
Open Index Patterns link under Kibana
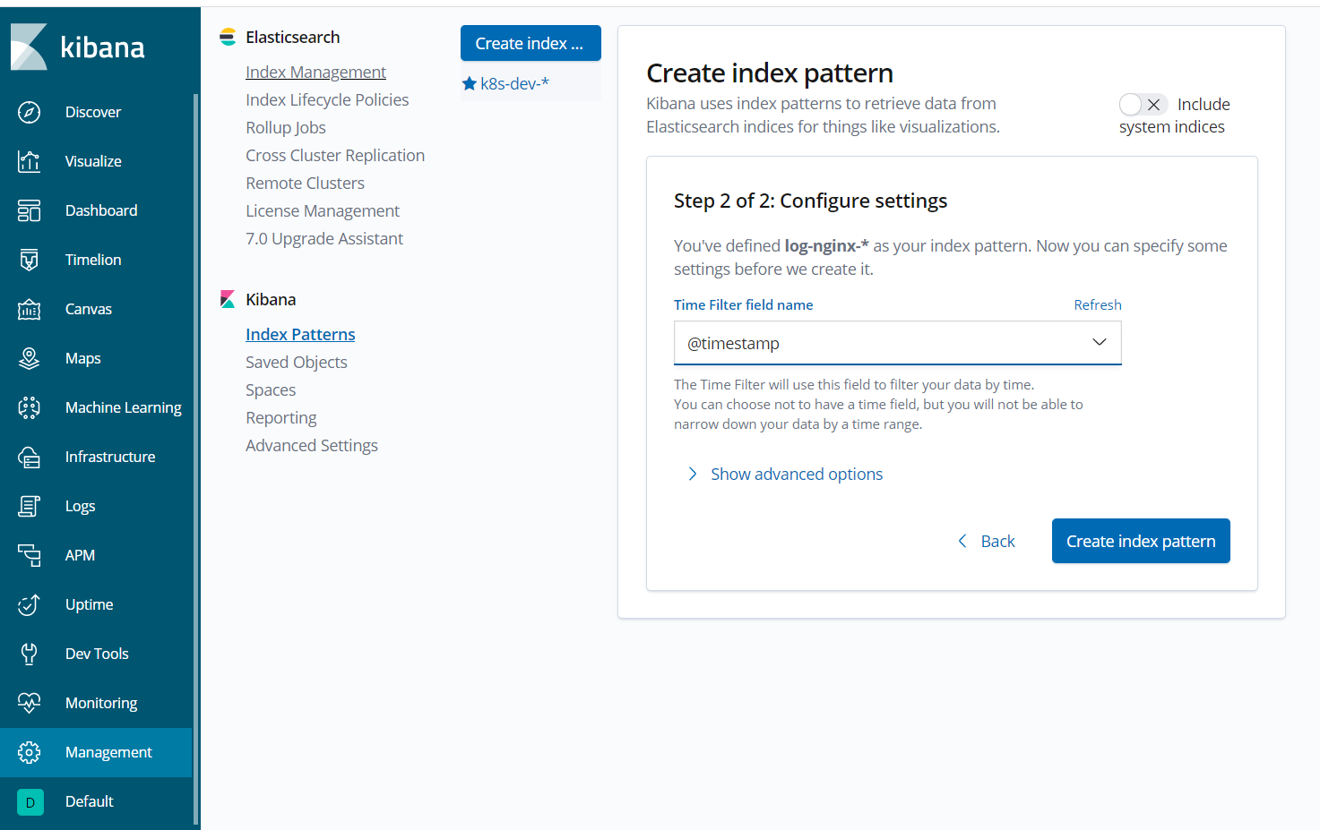pos(300,334)
